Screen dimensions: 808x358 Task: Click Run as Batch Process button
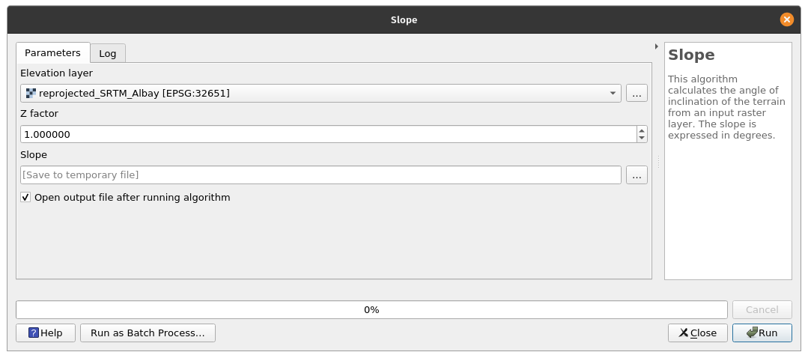[148, 333]
